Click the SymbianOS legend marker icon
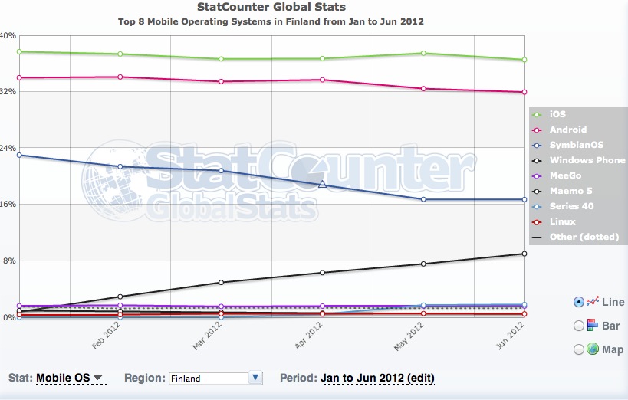This screenshot has height=400, width=628. (538, 145)
